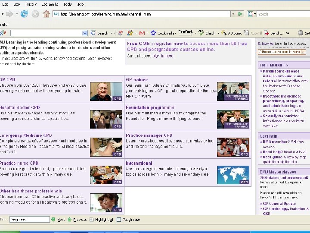
Task: Click the Practice nurse CPD thumbnail
Action: pos(106,175)
